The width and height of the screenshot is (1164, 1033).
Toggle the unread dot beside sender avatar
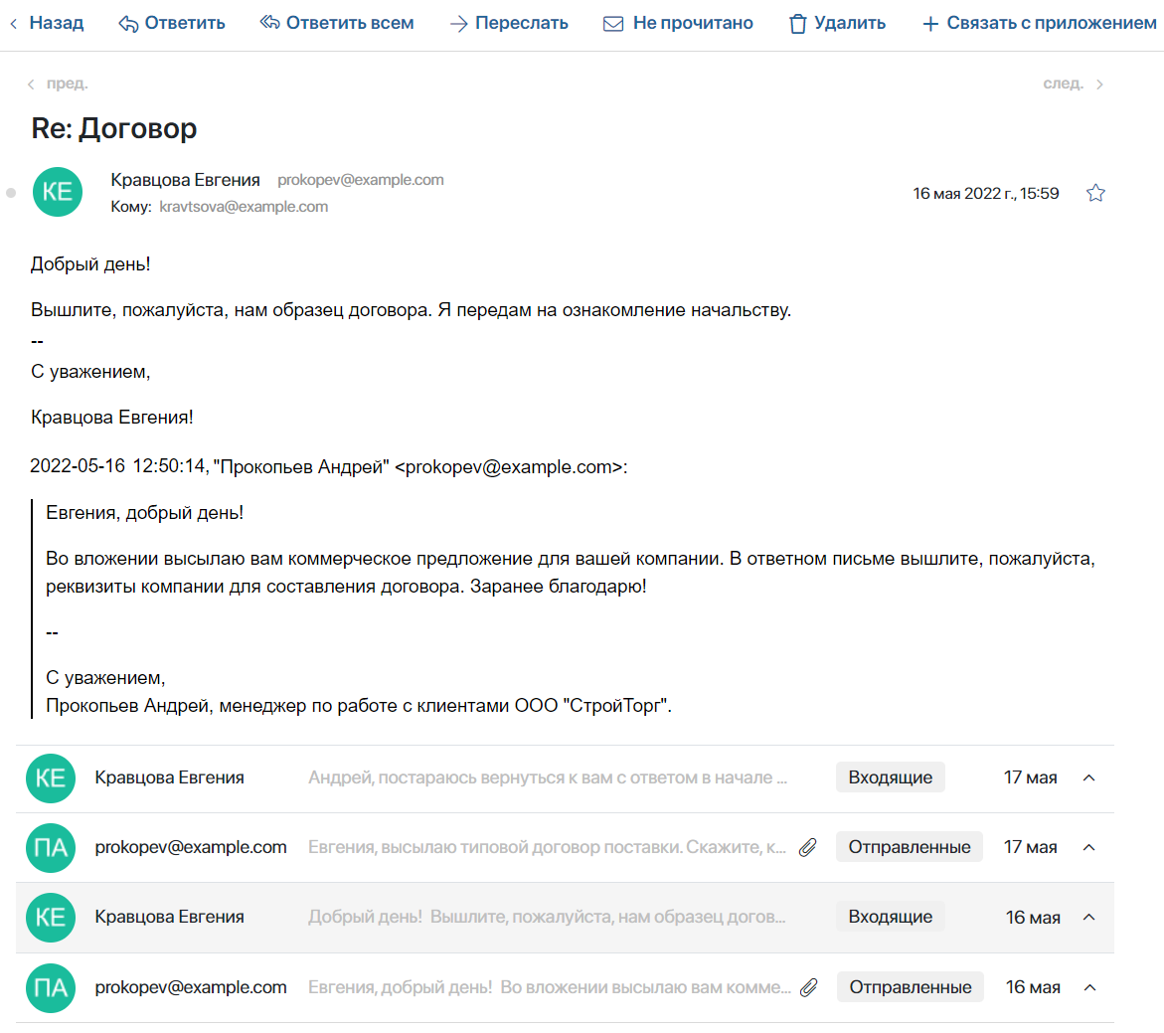coord(11,193)
